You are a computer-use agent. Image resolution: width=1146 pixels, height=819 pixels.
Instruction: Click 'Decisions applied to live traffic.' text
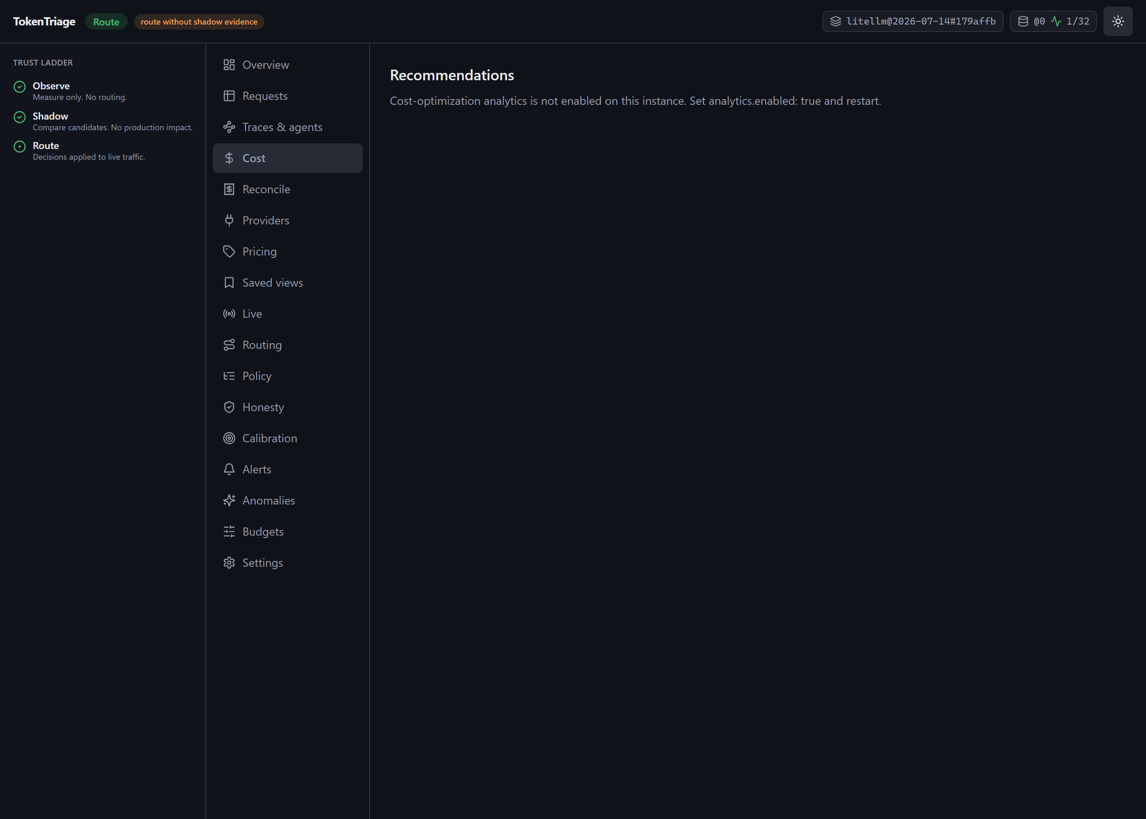(89, 157)
